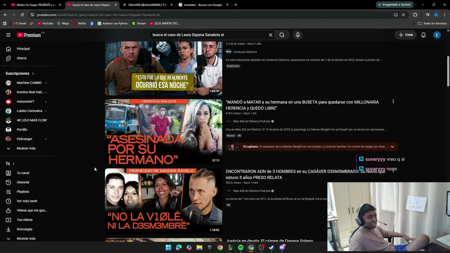Viewport: 450px width, 253px height.
Task: Open the Gmail bookmark
Action: [20, 24]
